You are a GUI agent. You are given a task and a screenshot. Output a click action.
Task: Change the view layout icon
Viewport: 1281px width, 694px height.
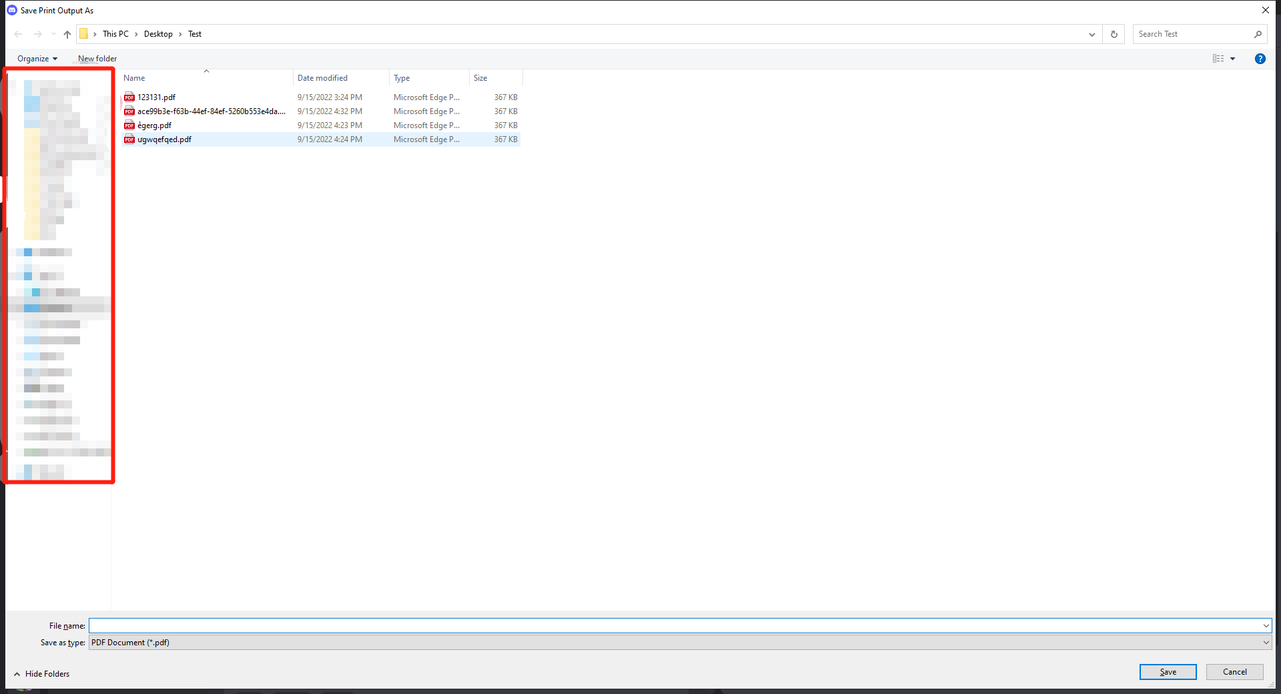(1218, 59)
